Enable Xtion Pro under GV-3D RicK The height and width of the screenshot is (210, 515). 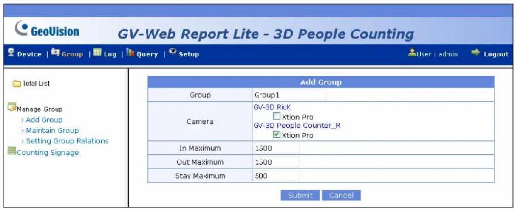point(276,116)
